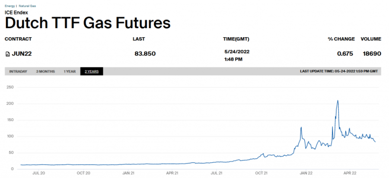Click the VOLUME column header
389x178 pixels.
point(371,39)
